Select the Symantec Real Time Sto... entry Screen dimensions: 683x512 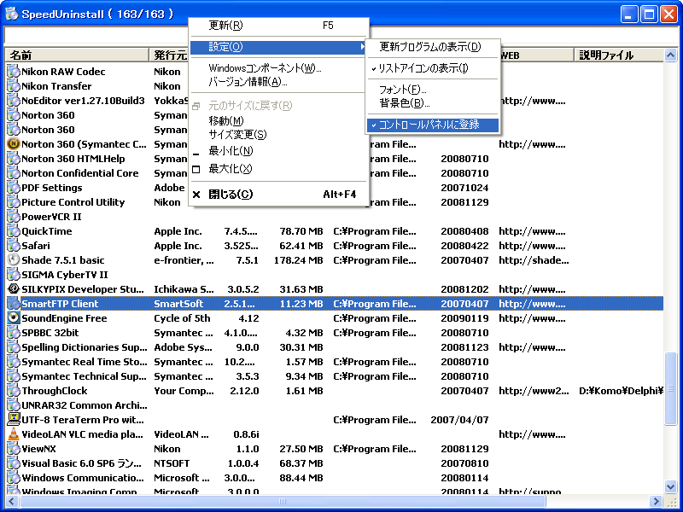(x=84, y=362)
